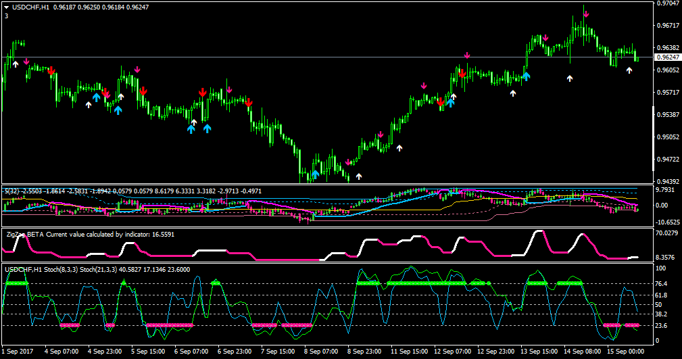Image resolution: width=682 pixels, height=359 pixels.
Task: Click the 23.6 Stochastic level label
Action: (662, 325)
